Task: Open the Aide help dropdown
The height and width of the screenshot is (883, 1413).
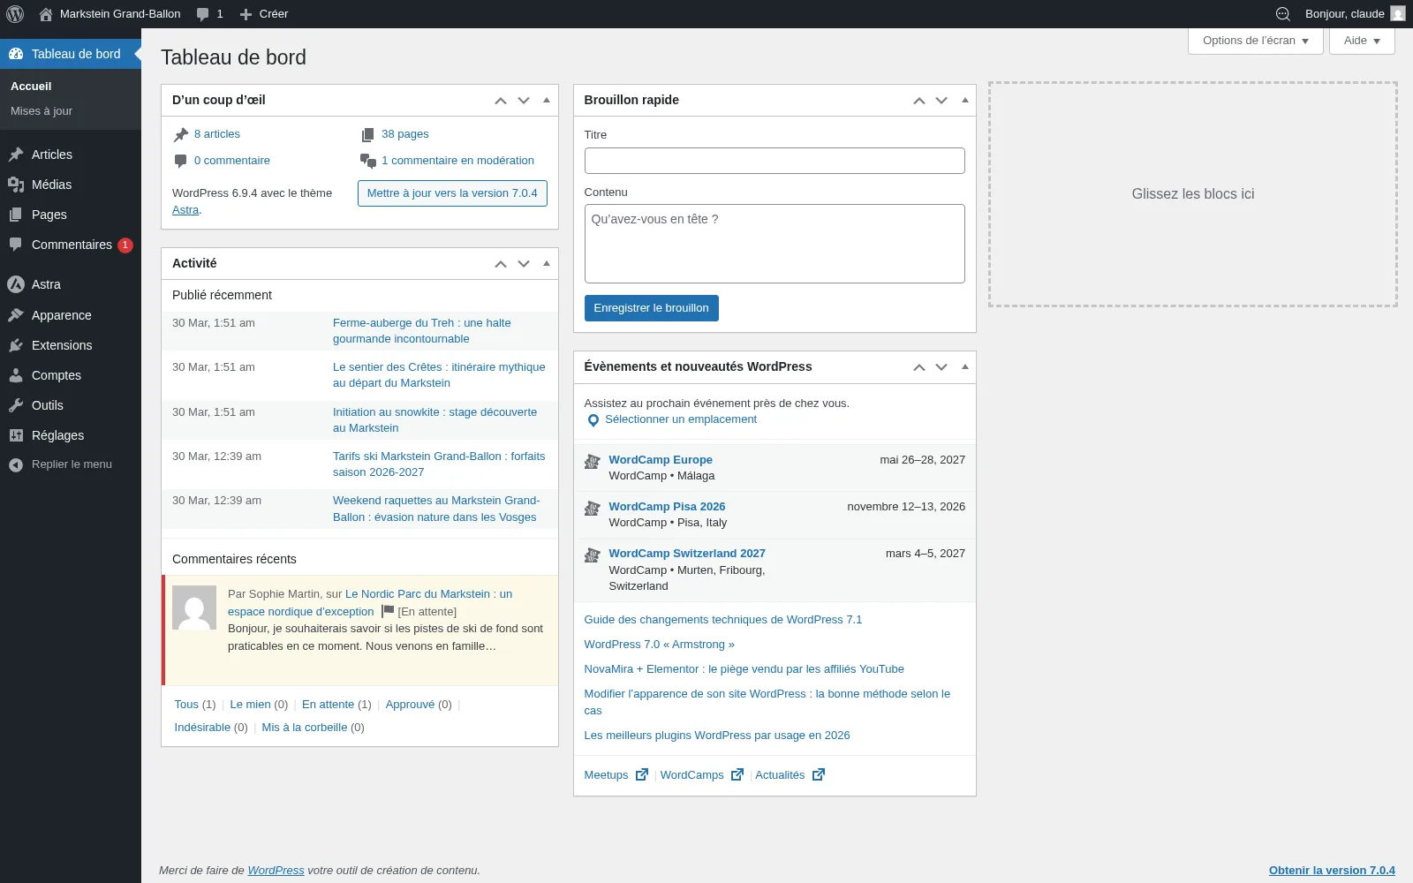Action: [1362, 41]
